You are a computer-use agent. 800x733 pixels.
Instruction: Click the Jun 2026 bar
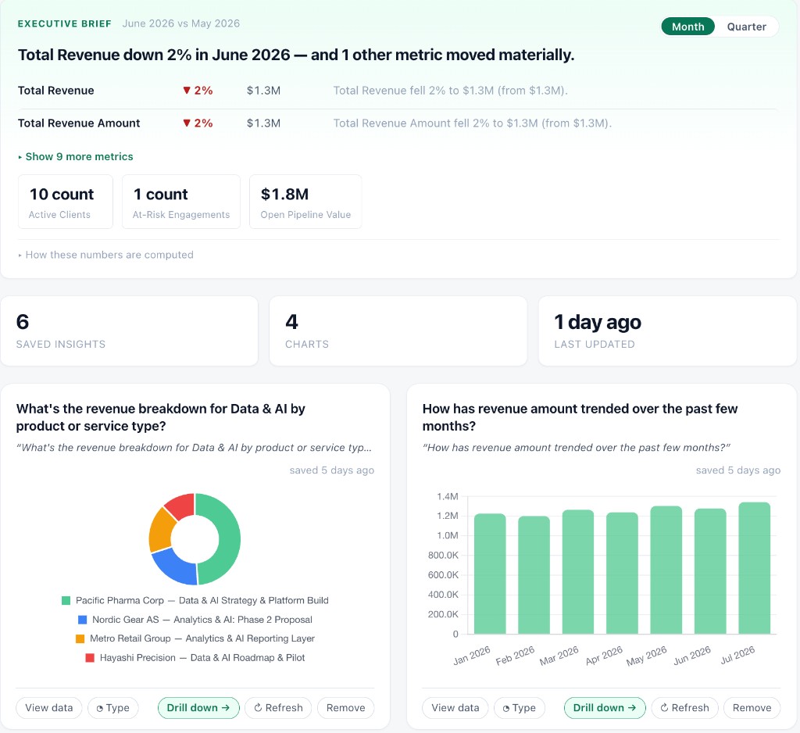[710, 571]
